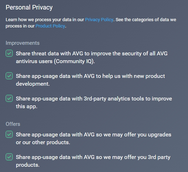Click the 'or our other products.' text line
The height and width of the screenshot is (172, 188).
43,142
